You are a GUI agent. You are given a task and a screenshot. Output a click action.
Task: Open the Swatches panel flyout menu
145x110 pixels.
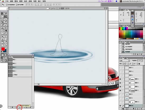(144, 26)
